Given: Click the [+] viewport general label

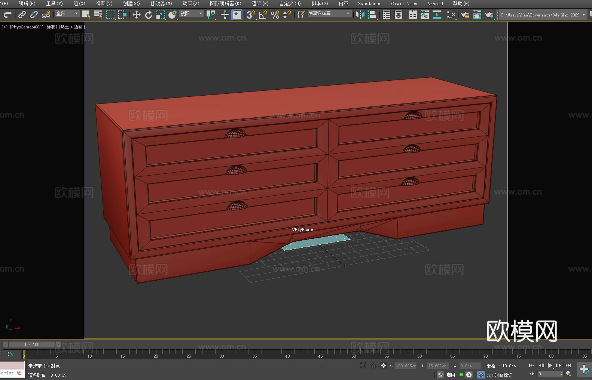Looking at the screenshot, I should tap(4, 27).
